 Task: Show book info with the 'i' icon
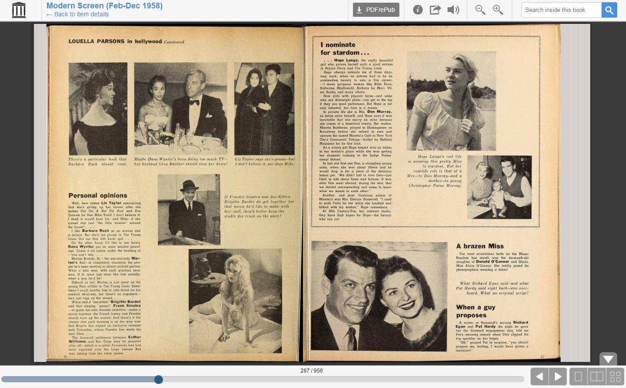(418, 10)
